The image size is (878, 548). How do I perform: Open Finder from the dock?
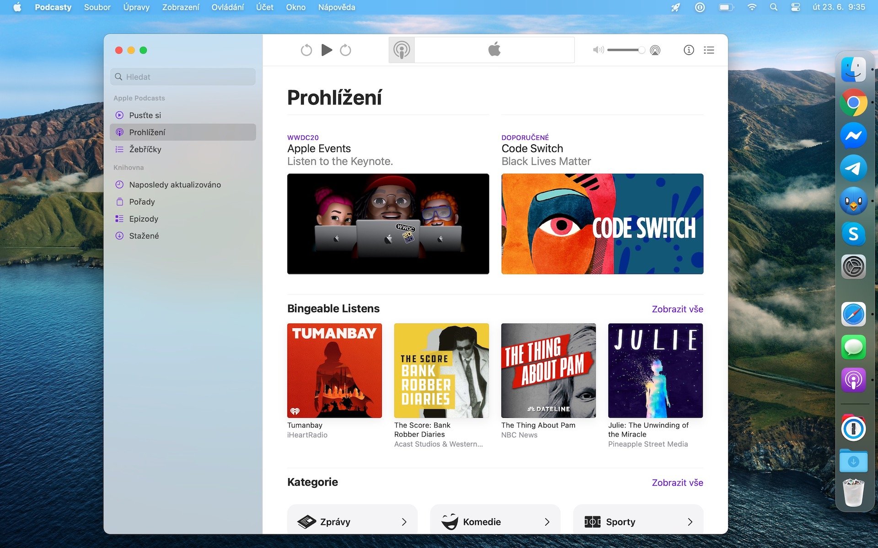pos(853,70)
